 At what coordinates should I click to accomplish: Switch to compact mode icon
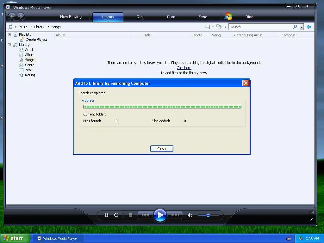[x=311, y=220]
